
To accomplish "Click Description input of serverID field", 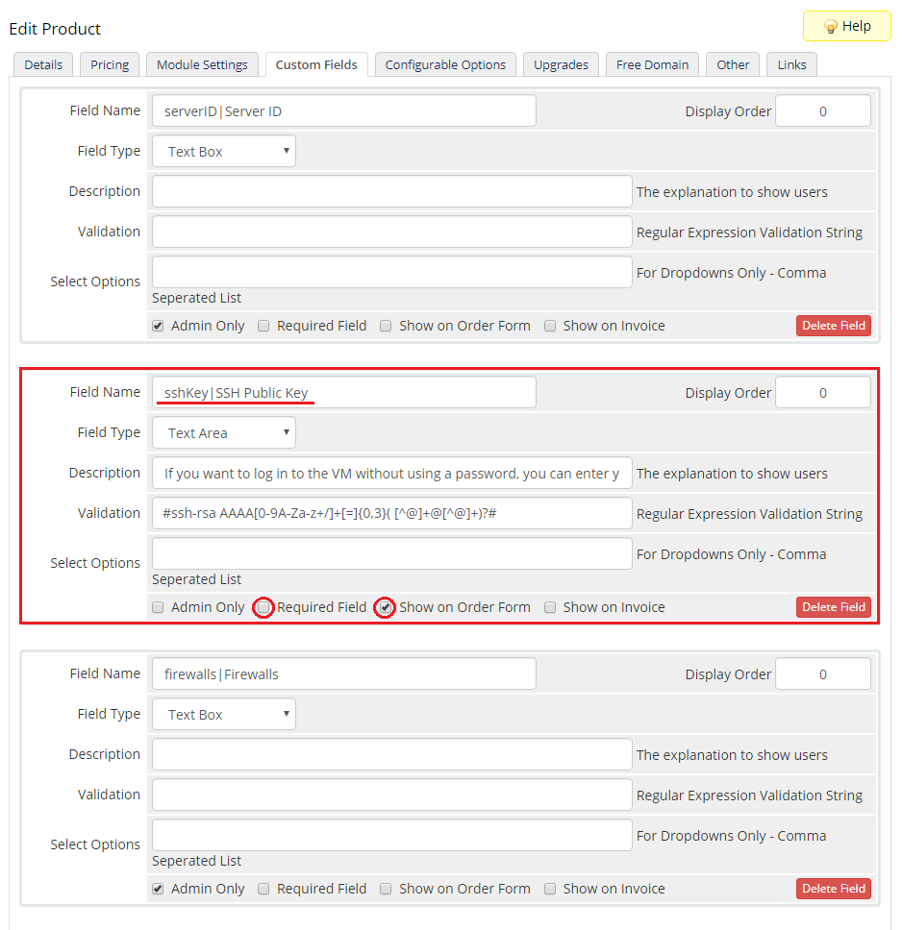I will click(392, 191).
